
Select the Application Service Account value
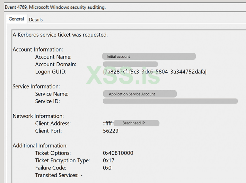pos(140,94)
